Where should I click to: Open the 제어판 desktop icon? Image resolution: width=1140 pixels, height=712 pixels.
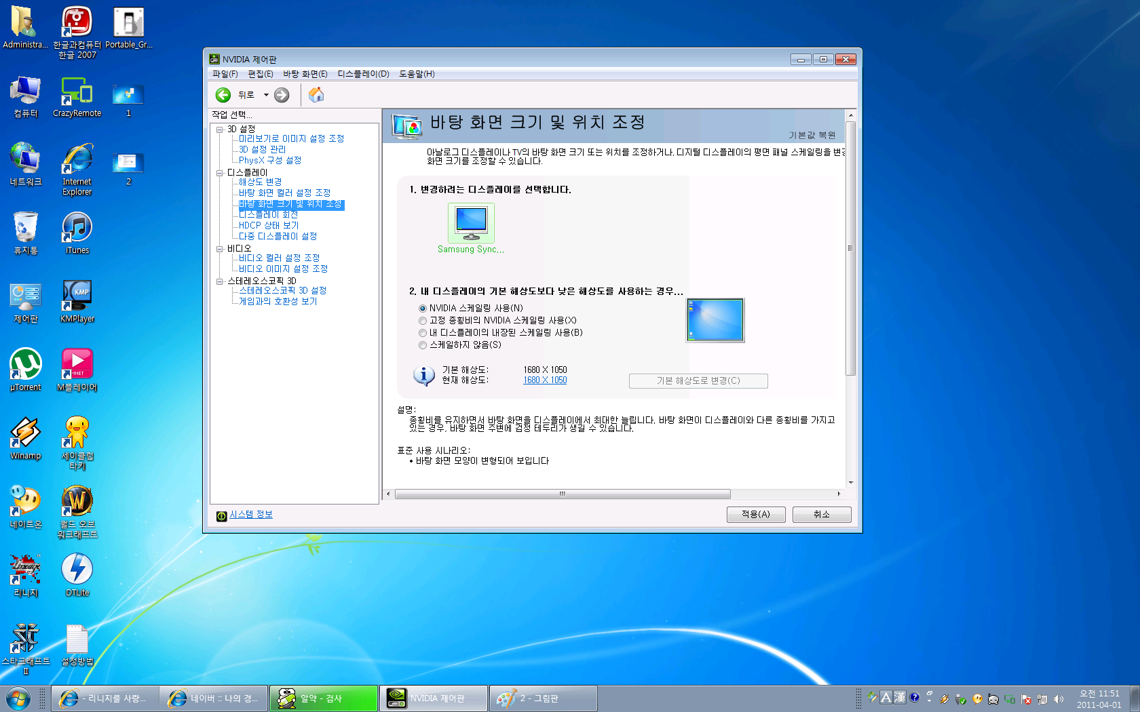pyautogui.click(x=26, y=302)
